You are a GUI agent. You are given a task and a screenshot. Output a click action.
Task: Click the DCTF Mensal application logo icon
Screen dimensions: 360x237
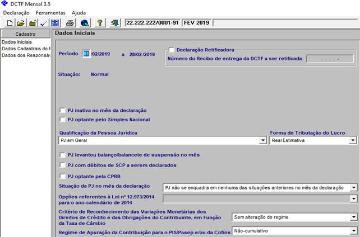pos(4,4)
